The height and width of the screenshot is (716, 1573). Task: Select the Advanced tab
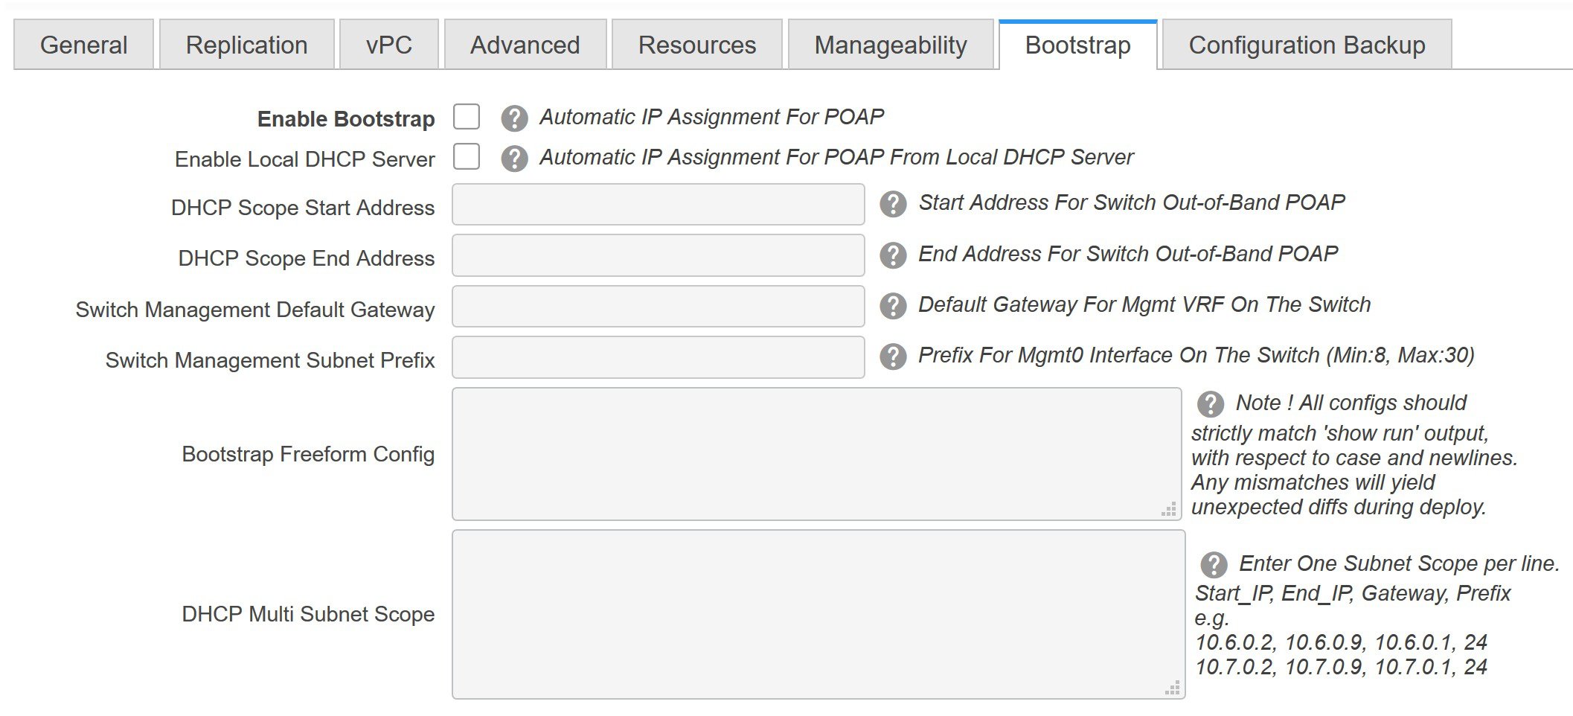pos(525,45)
